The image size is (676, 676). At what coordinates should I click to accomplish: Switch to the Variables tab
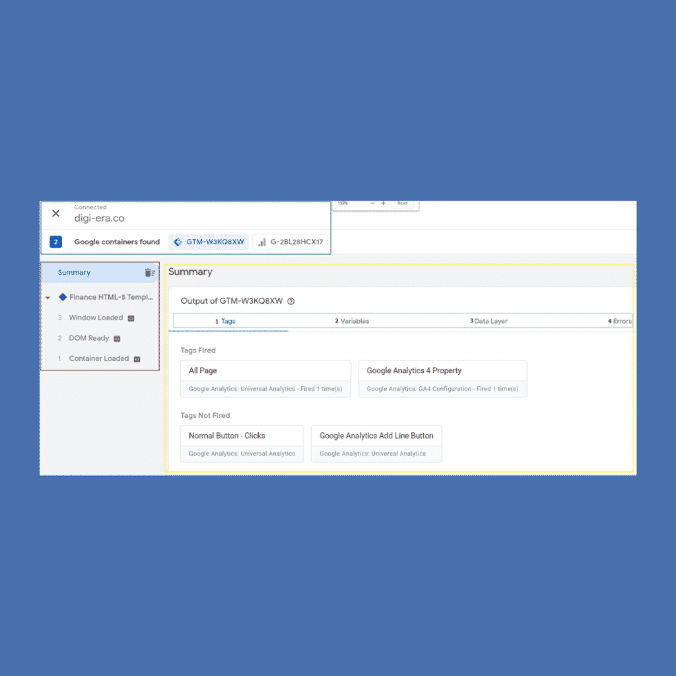[352, 321]
